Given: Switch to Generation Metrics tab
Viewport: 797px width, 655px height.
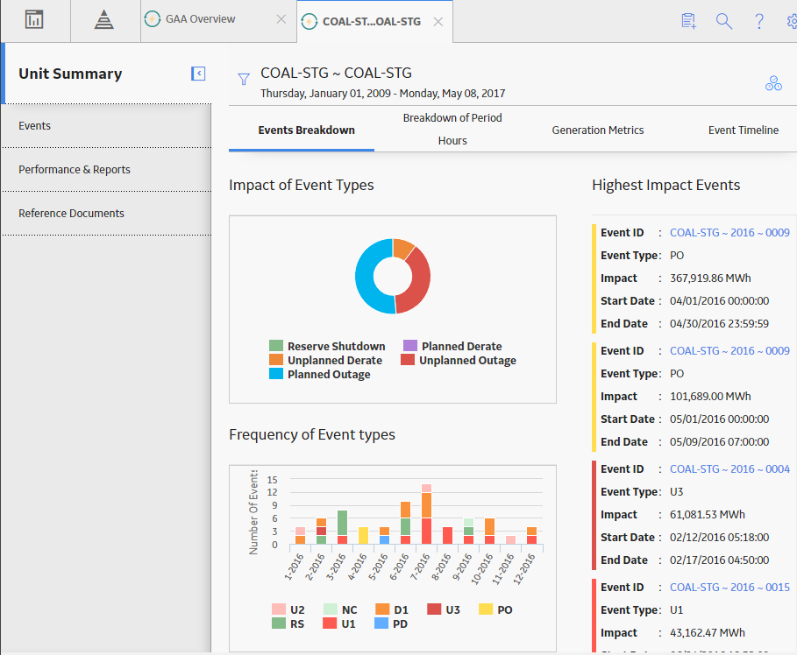Looking at the screenshot, I should coord(598,130).
